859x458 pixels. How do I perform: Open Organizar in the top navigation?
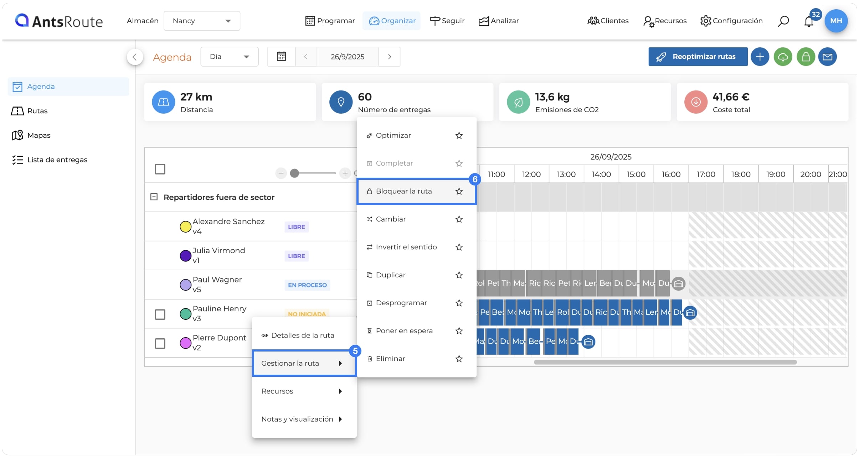[392, 21]
